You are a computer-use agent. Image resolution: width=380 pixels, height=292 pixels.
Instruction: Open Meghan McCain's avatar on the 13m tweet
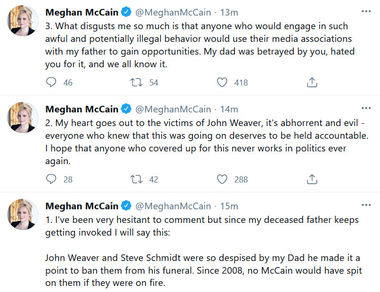click(x=23, y=21)
